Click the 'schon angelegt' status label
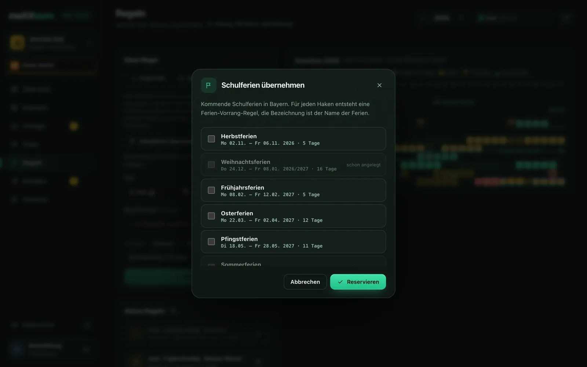 364,165
